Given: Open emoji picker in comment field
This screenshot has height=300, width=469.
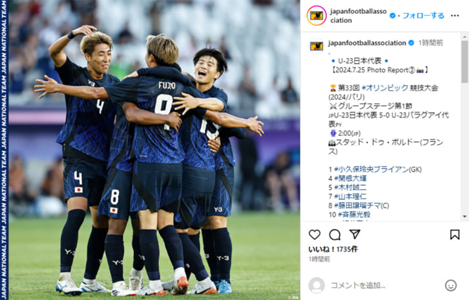Looking at the screenshot, I should point(451,286).
